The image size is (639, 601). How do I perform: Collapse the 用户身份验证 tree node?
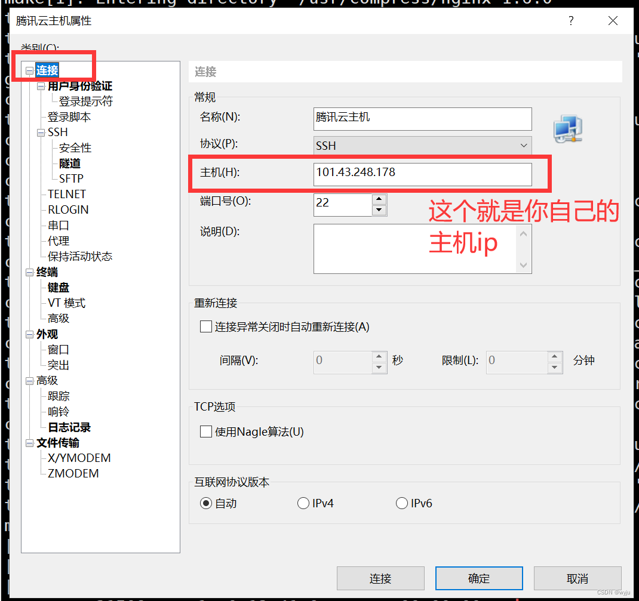pyautogui.click(x=41, y=87)
